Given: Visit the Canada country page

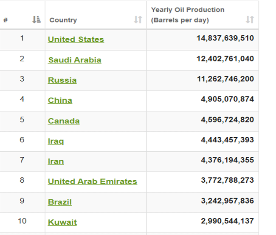Looking at the screenshot, I should click(x=64, y=121).
